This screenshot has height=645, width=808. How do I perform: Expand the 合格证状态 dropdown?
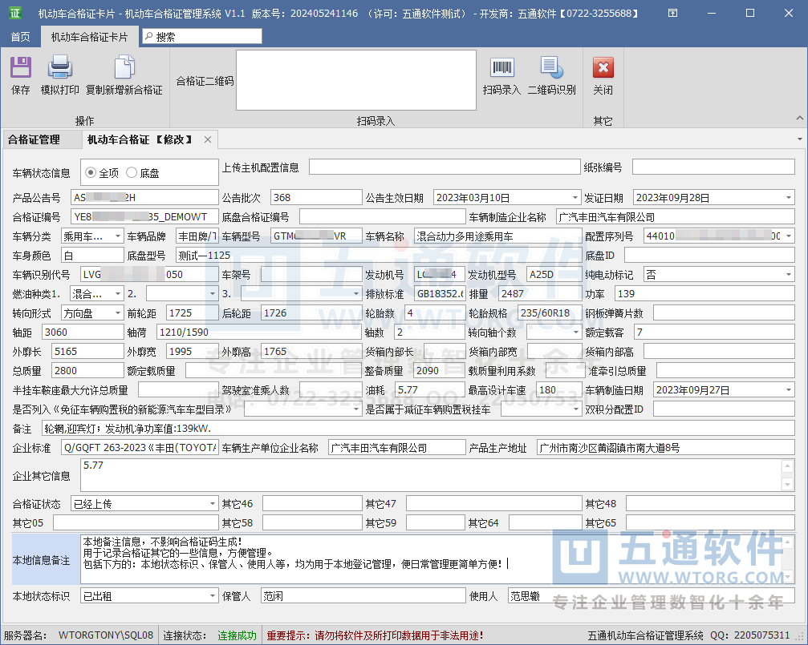click(212, 504)
